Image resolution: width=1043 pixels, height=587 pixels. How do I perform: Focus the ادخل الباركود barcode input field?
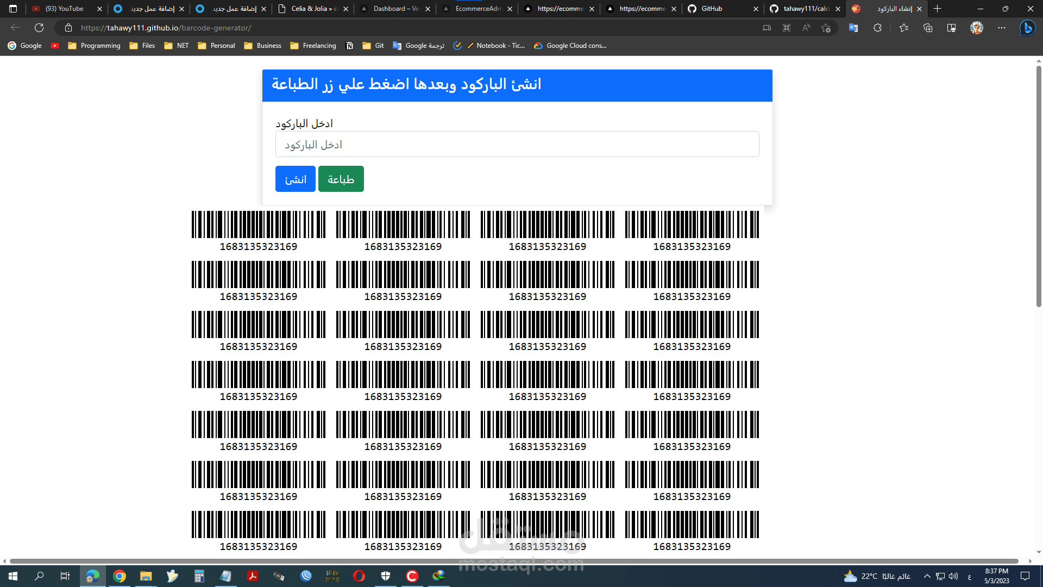click(x=517, y=144)
